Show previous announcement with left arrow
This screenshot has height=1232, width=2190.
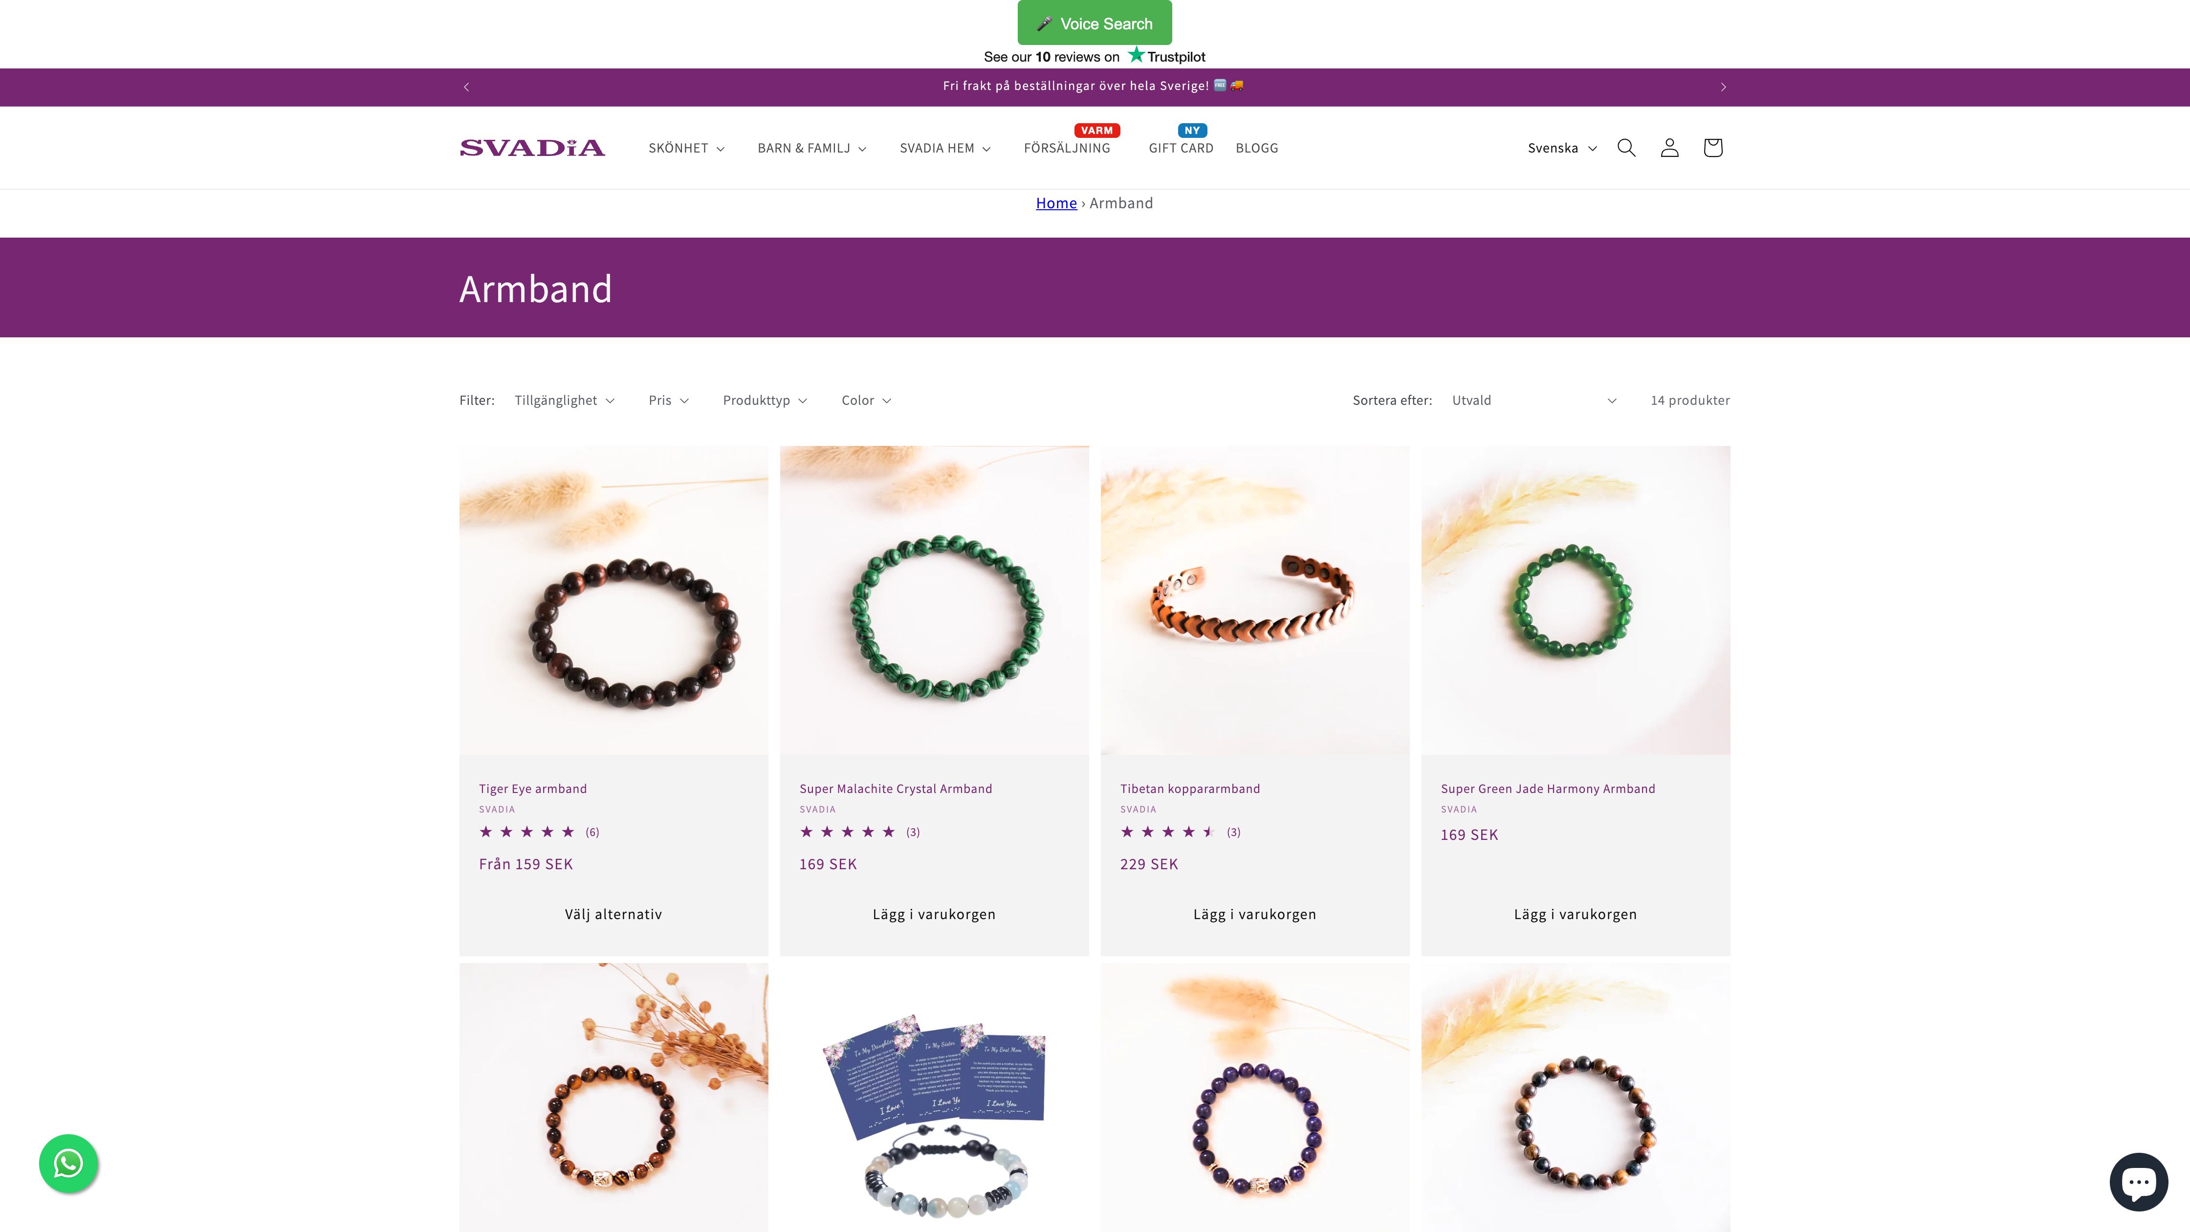[x=466, y=87]
